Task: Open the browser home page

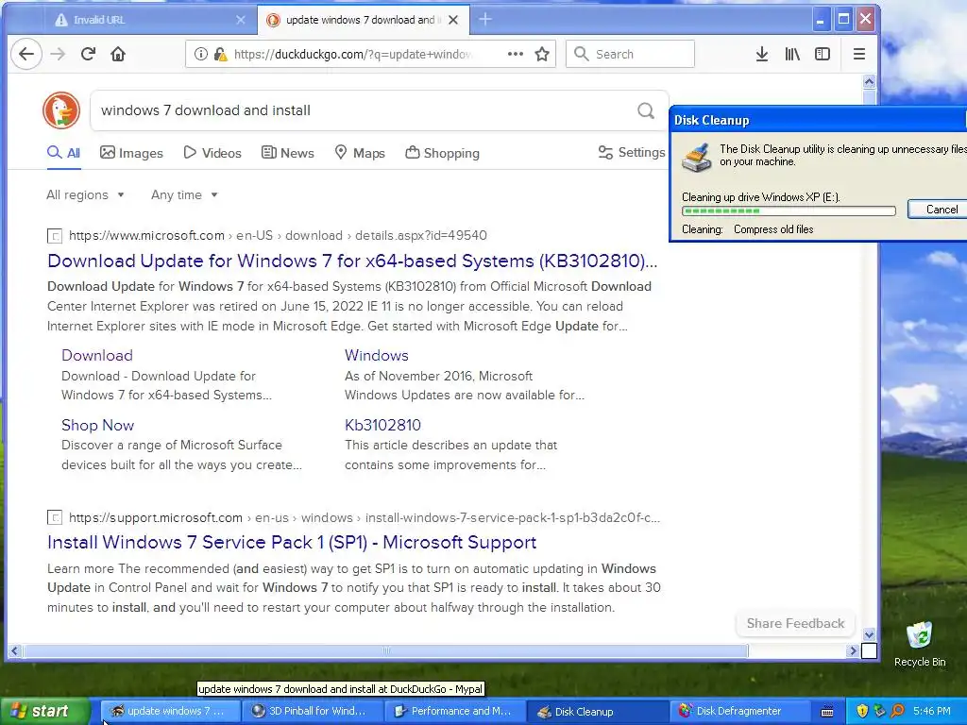Action: point(118,54)
